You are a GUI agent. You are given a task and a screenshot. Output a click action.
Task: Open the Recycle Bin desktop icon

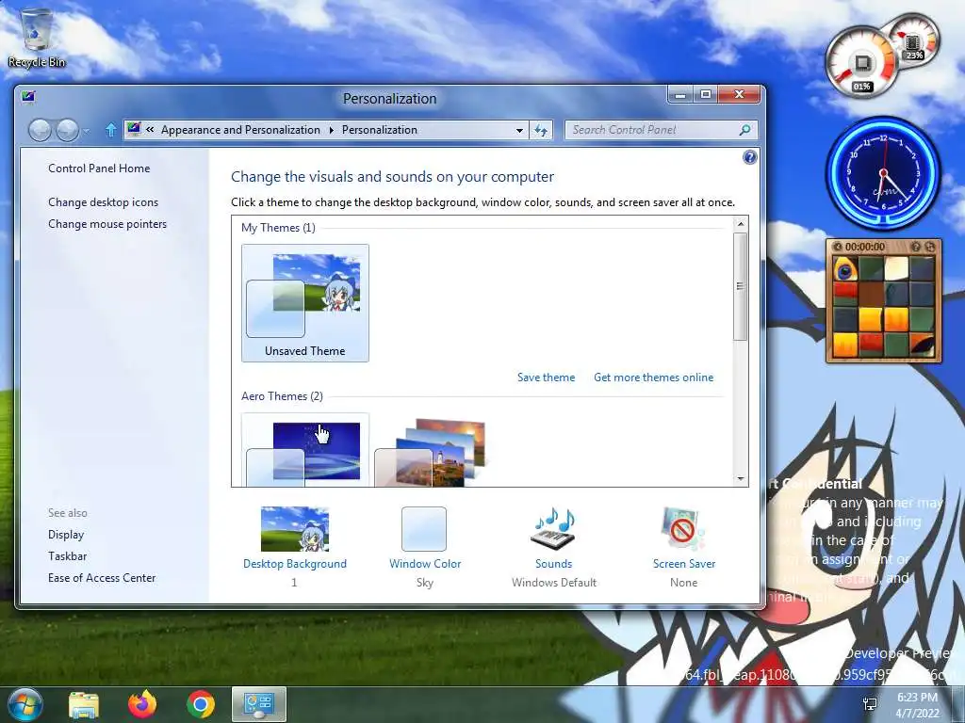(37, 38)
